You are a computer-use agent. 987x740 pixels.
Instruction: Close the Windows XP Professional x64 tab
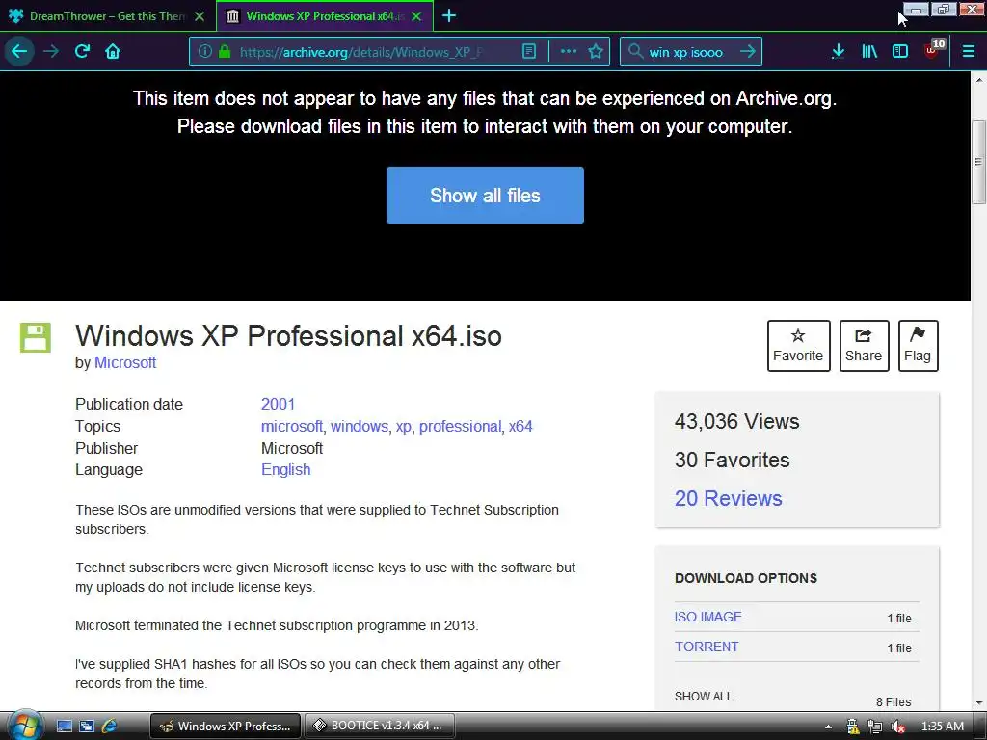coord(416,16)
